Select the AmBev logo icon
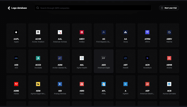The width and height of the screenshot is (187, 107). pyautogui.click(x=82, y=32)
